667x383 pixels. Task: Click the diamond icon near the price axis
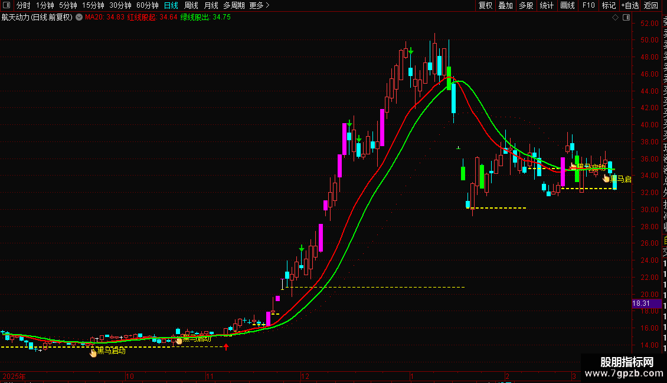pos(615,18)
